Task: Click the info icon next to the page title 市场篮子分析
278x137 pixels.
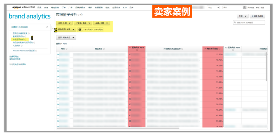Action: [78, 15]
